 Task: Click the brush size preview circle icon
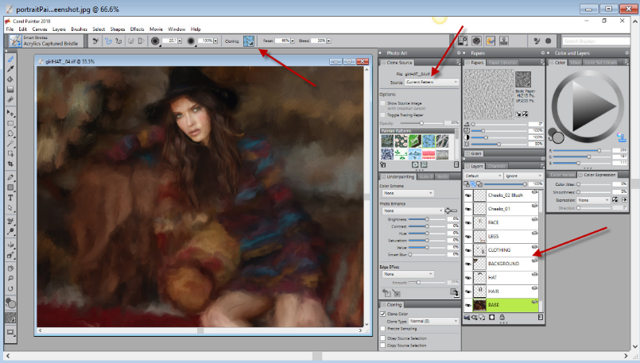pyautogui.click(x=155, y=41)
